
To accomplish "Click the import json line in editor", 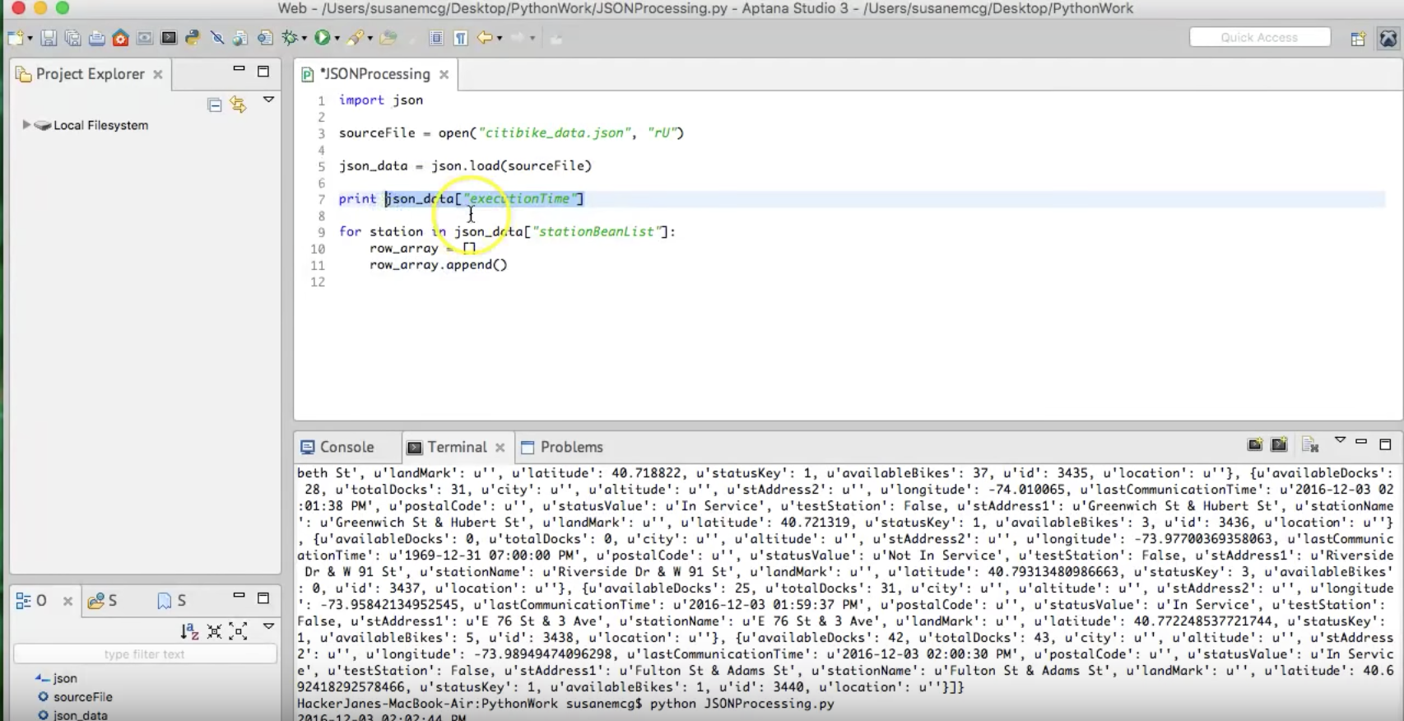I will (381, 100).
